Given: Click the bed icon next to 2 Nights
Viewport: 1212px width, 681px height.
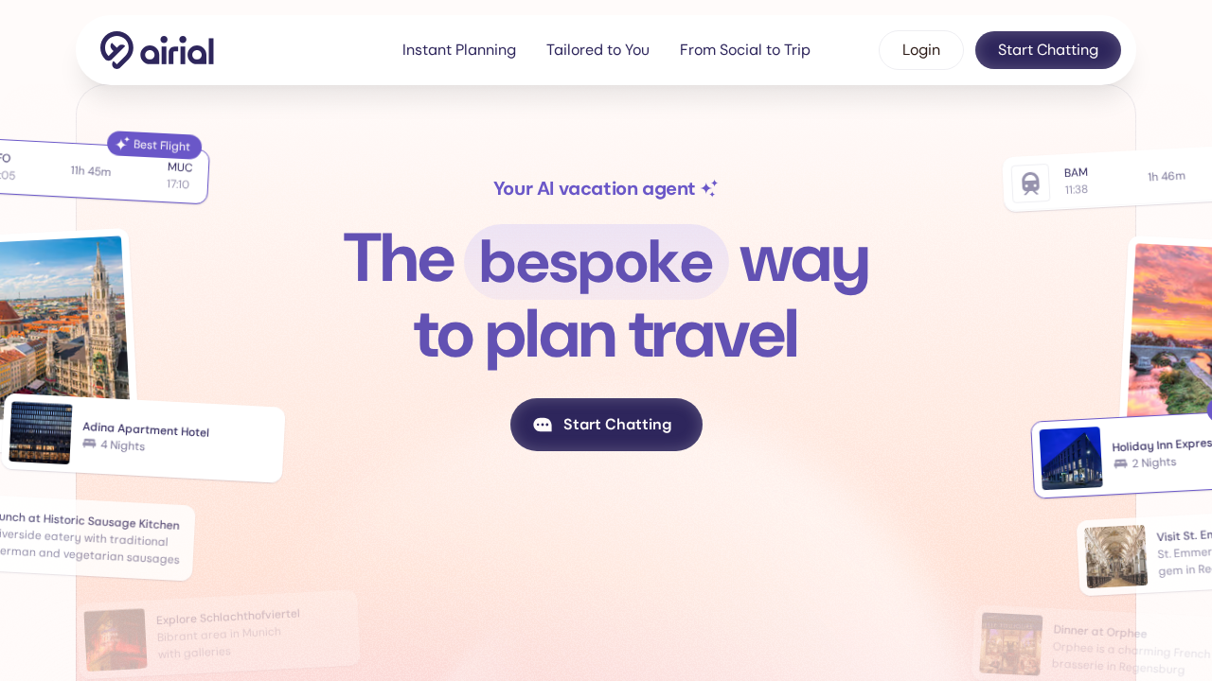Looking at the screenshot, I should pyautogui.click(x=1120, y=463).
